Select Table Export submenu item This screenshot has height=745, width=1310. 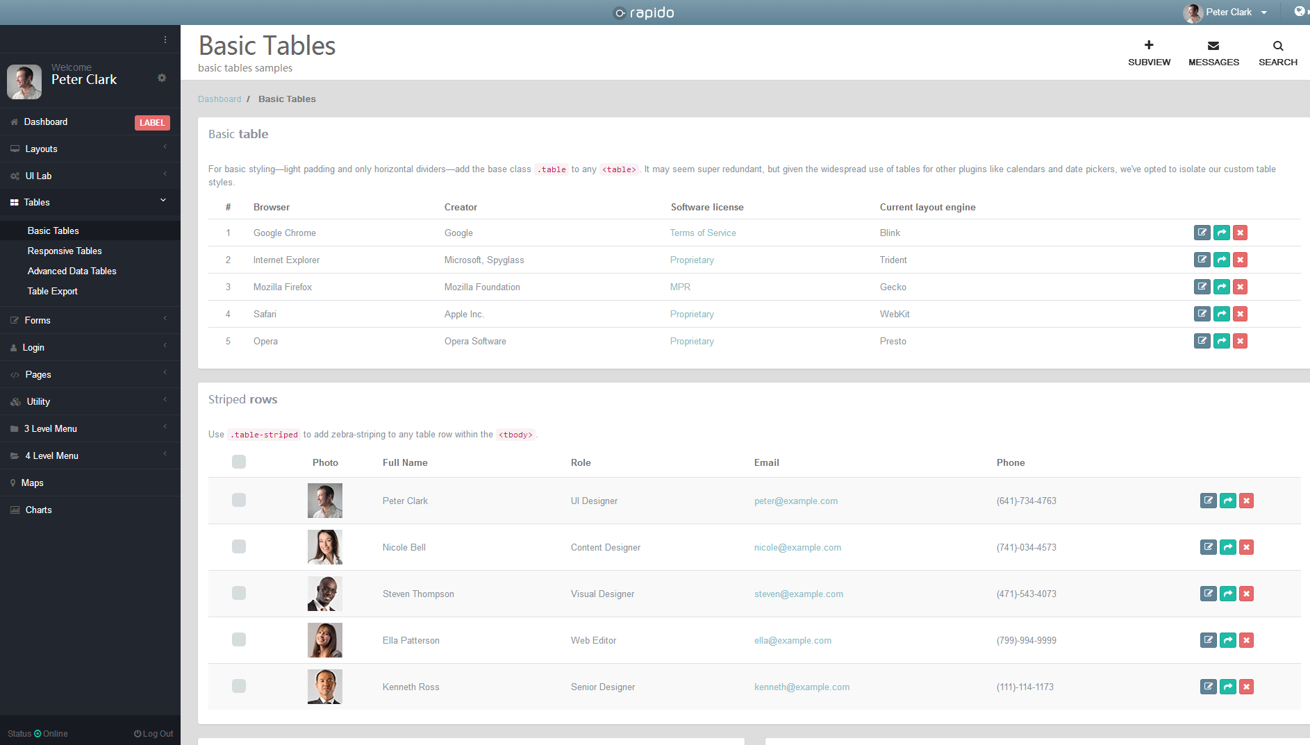(x=53, y=291)
